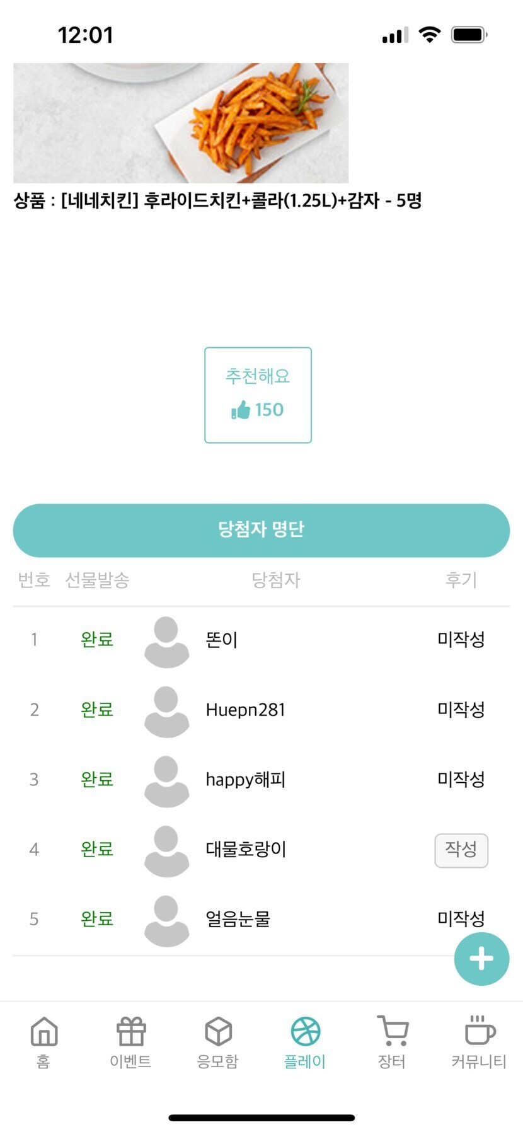This screenshot has height=1132, width=523.
Task: Tap the floating plus button
Action: point(481,959)
